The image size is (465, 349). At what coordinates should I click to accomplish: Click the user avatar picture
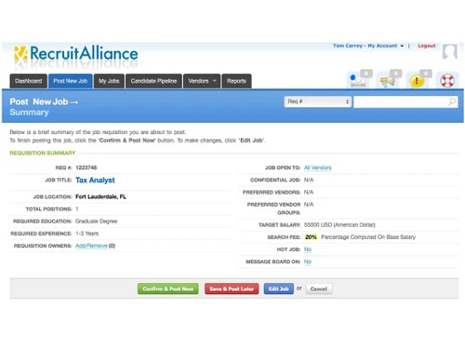[449, 51]
